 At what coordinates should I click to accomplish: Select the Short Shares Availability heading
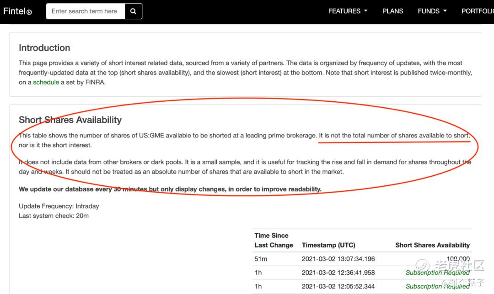(70, 120)
